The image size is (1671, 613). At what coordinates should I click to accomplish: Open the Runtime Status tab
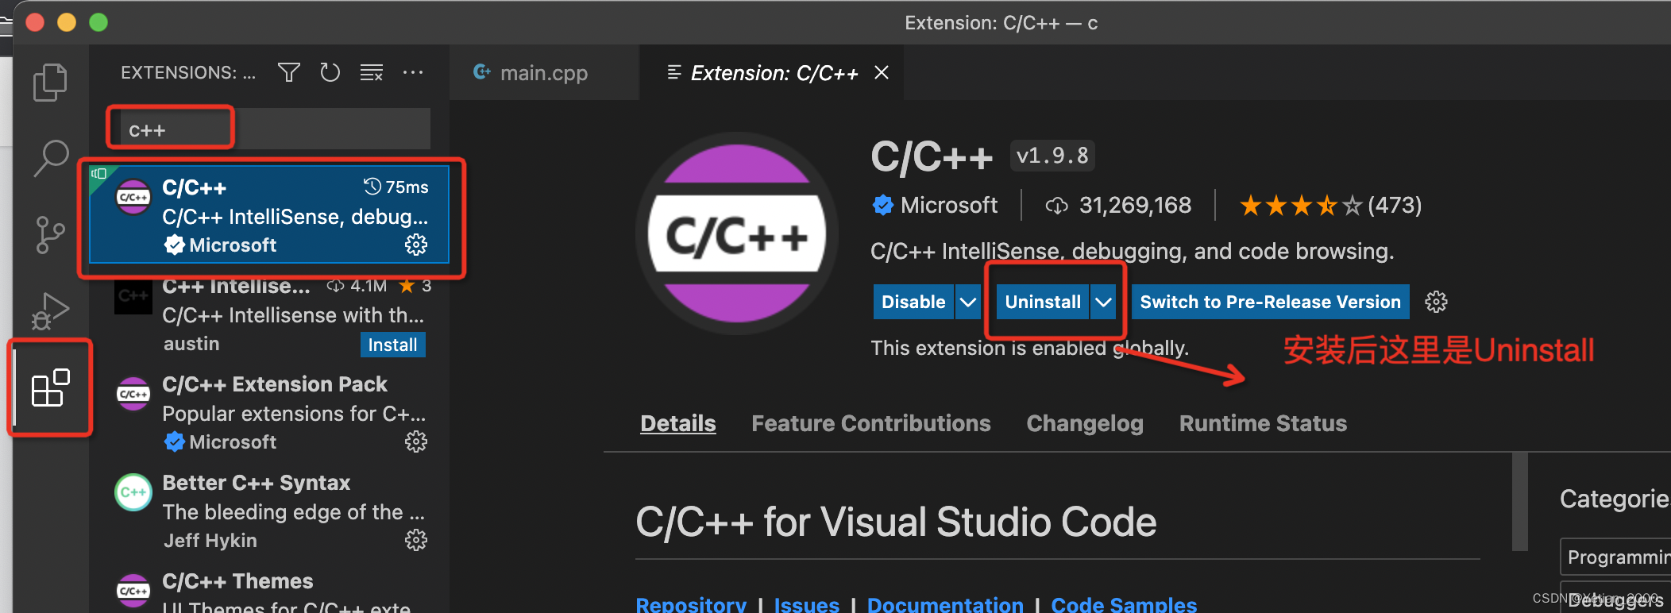click(1263, 423)
